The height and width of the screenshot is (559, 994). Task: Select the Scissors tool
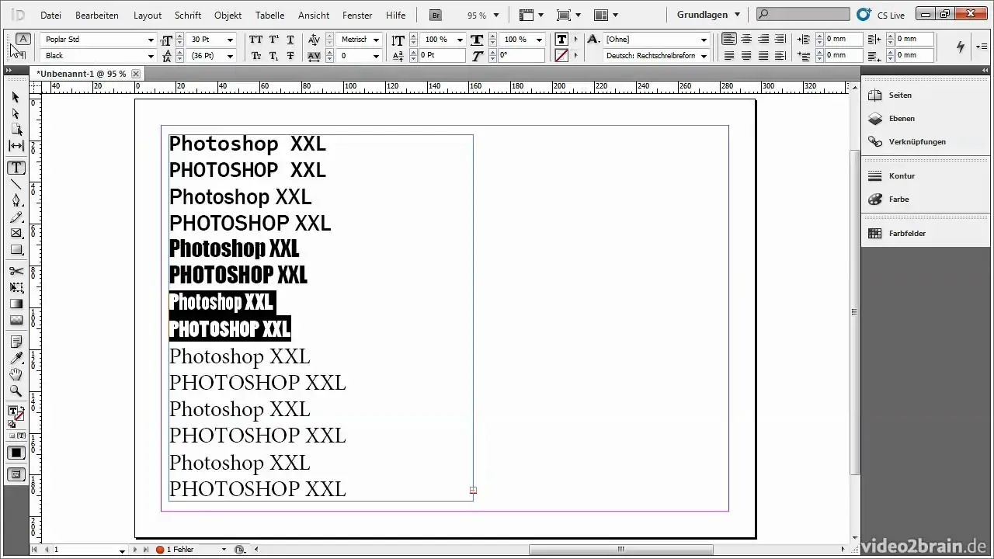16,271
